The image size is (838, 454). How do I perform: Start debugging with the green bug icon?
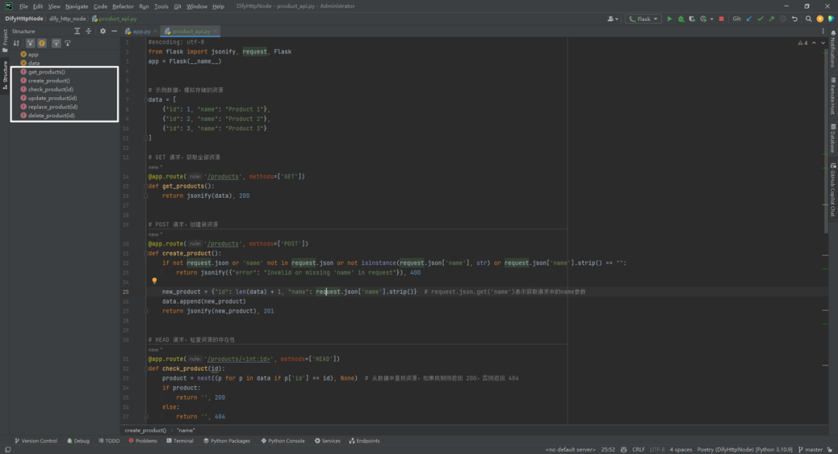[681, 19]
